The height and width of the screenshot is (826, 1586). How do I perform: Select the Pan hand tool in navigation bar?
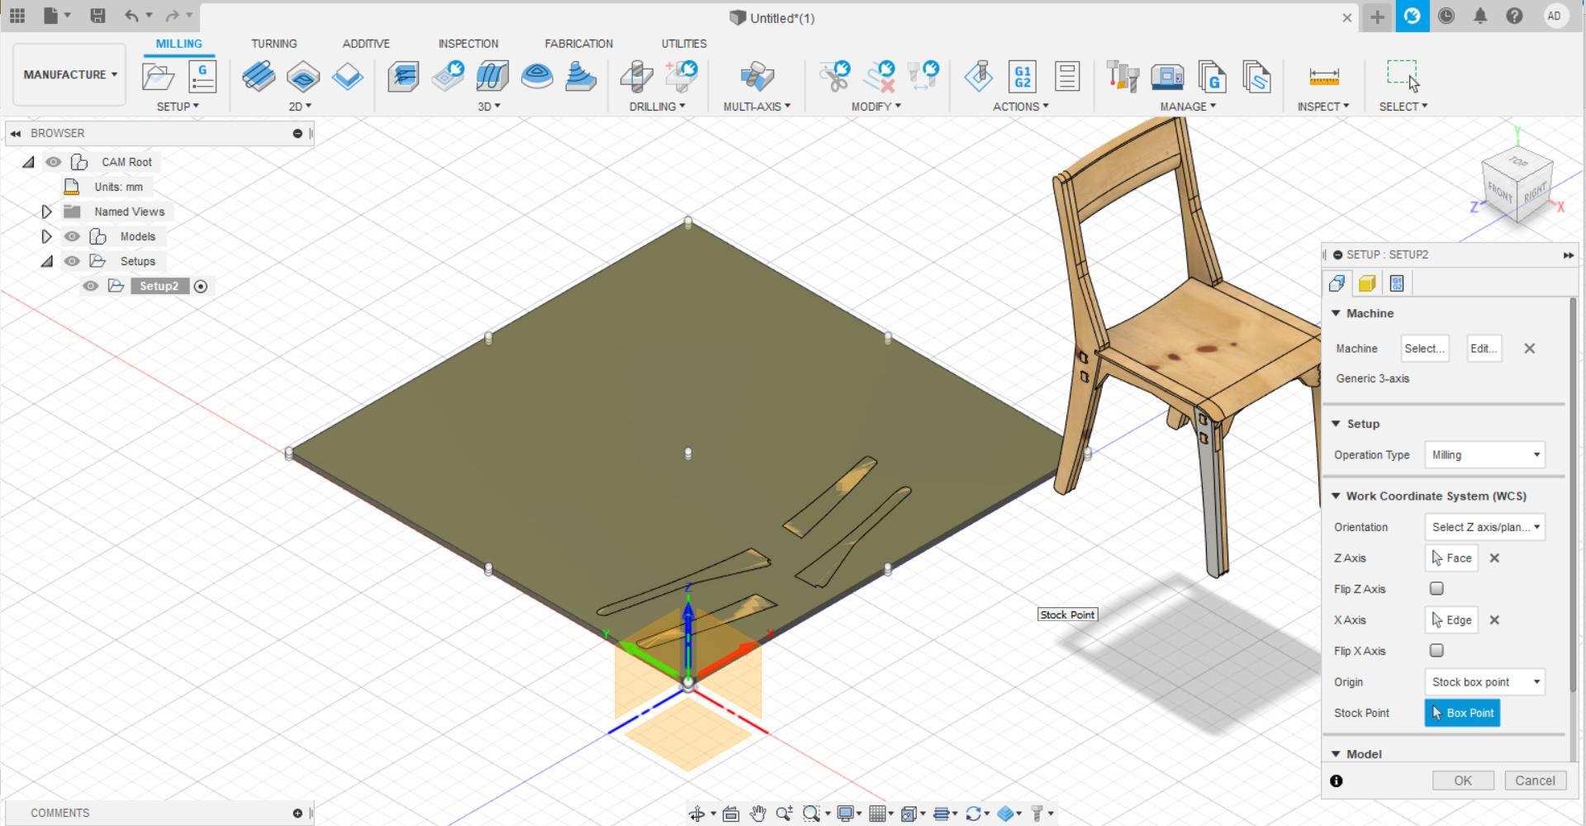pyautogui.click(x=758, y=814)
